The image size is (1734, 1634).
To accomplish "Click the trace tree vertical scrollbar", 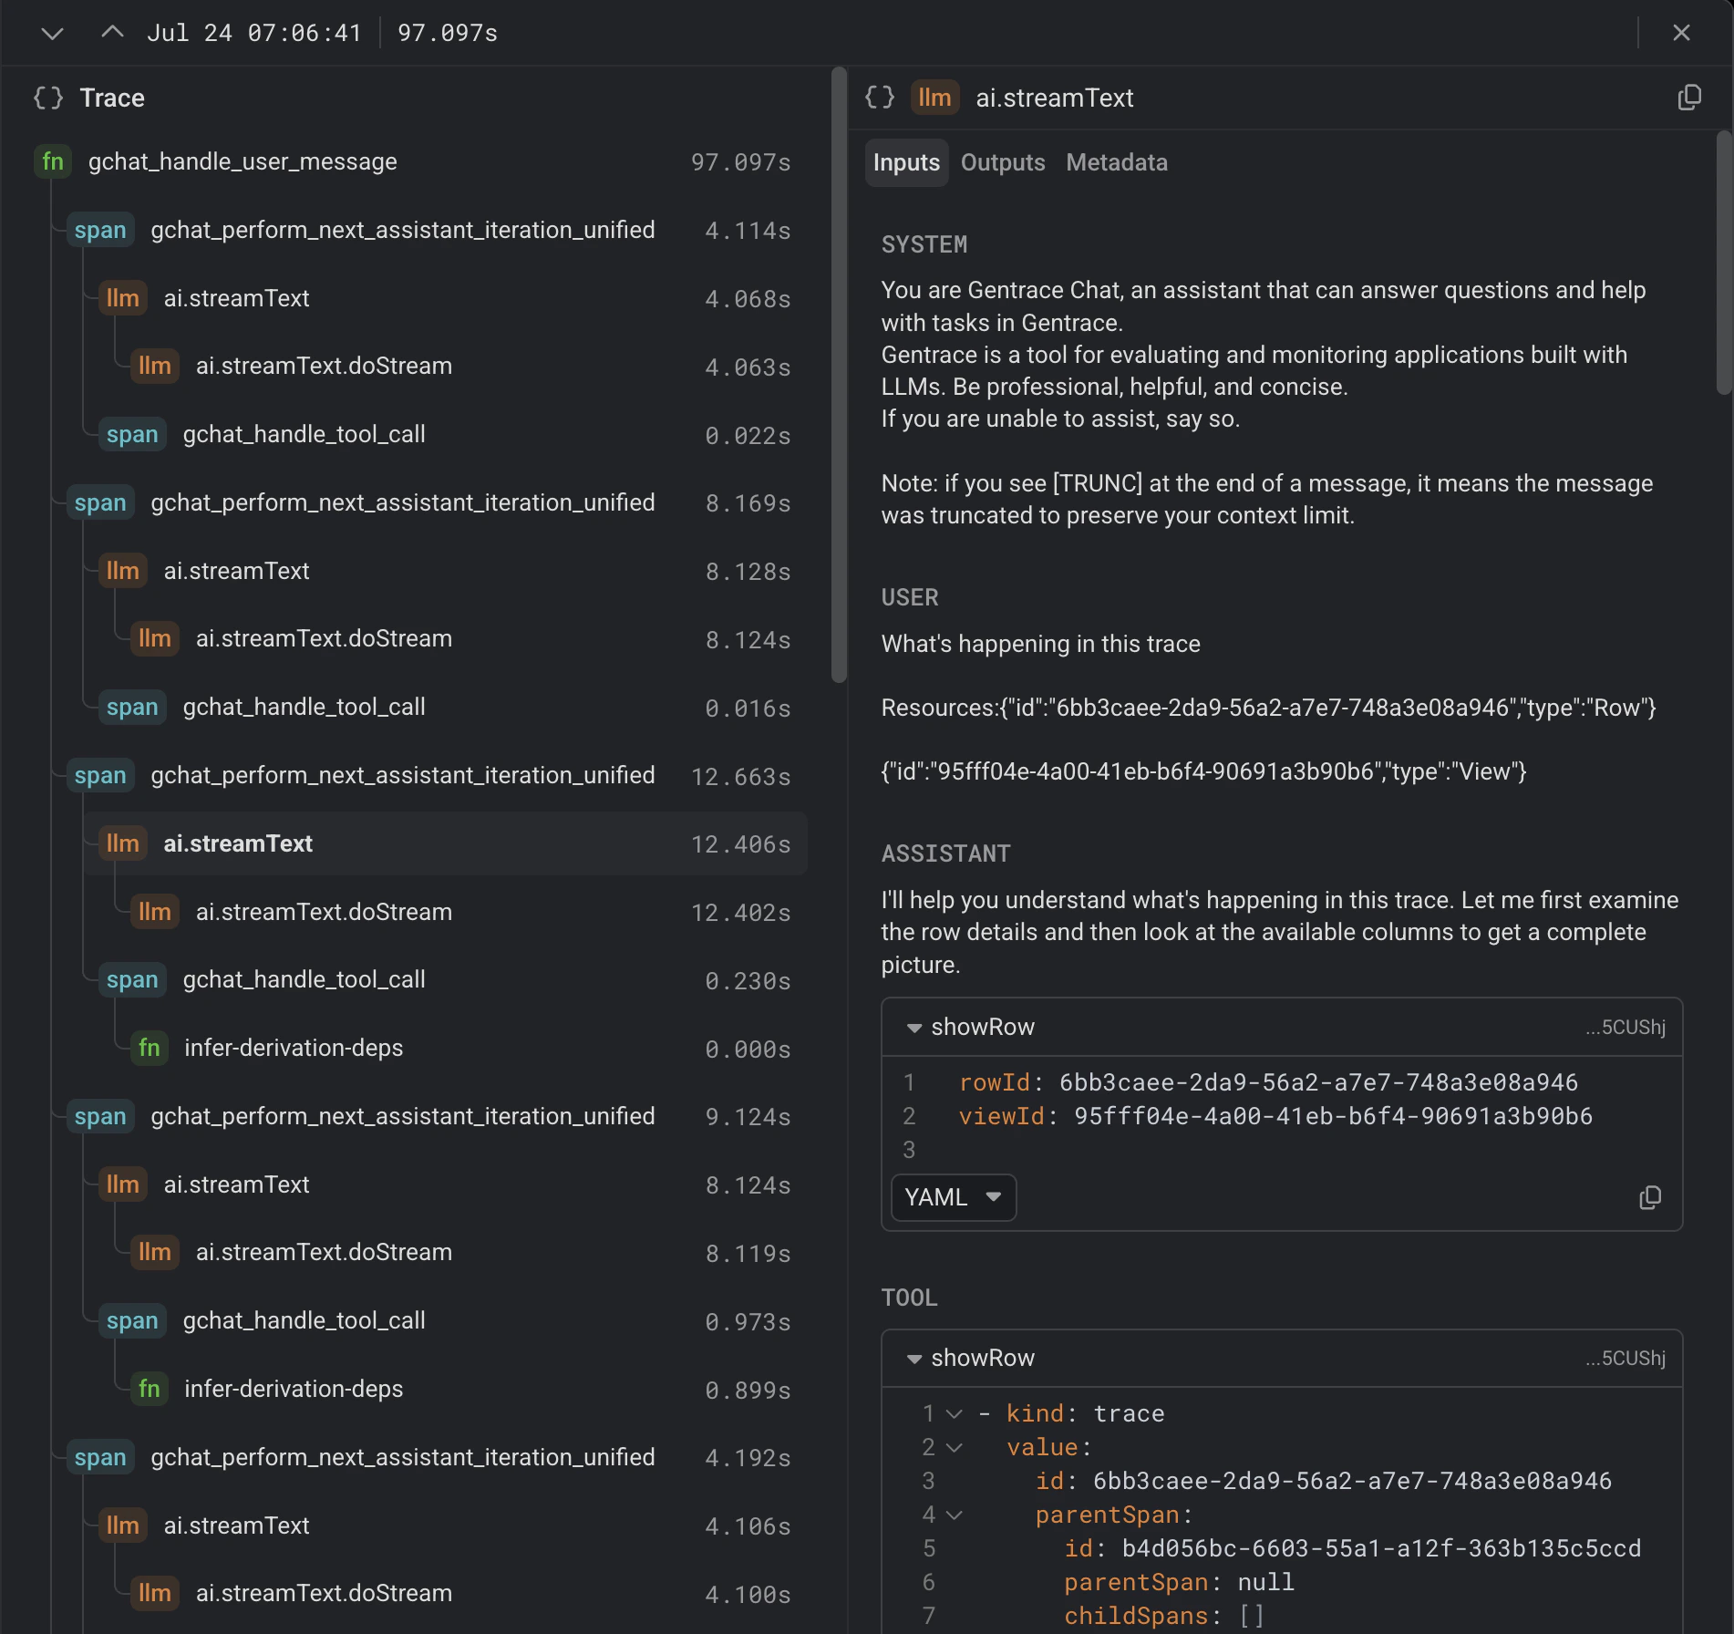I will click(x=839, y=374).
